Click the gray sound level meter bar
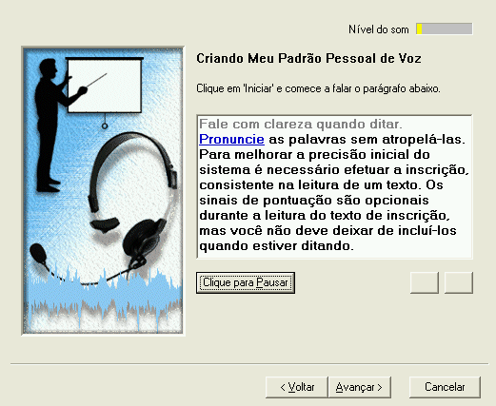Screen dimensions: 496x406 click(x=445, y=29)
